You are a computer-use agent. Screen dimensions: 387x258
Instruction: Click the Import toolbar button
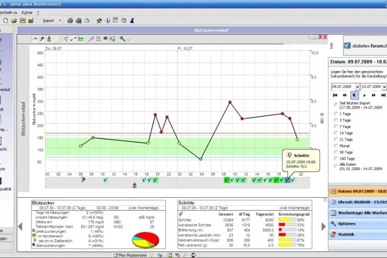48,20
